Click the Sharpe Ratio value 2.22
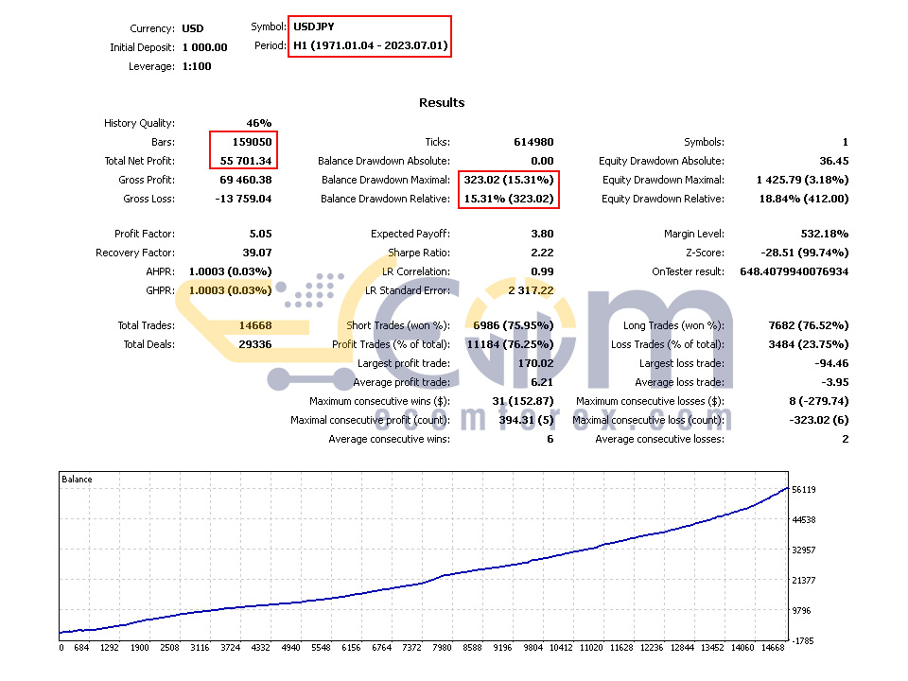This screenshot has width=908, height=681. pyautogui.click(x=542, y=253)
